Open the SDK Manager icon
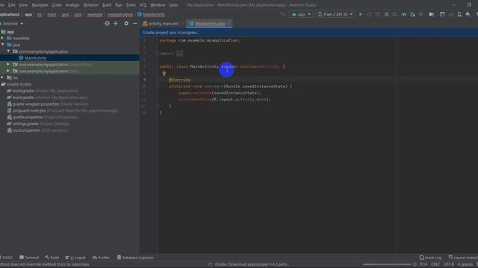 point(468,14)
